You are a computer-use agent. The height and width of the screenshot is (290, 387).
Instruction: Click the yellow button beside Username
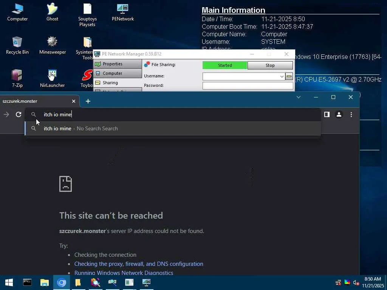click(289, 76)
